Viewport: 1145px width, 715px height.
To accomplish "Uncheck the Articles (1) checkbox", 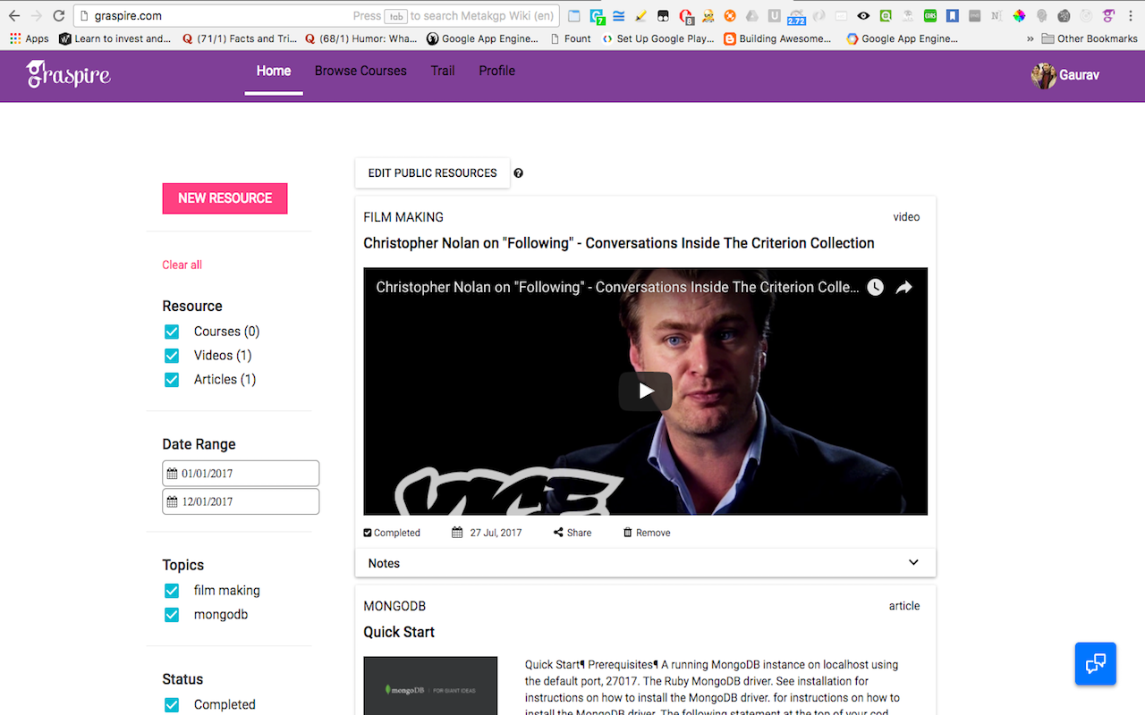I will [x=172, y=380].
